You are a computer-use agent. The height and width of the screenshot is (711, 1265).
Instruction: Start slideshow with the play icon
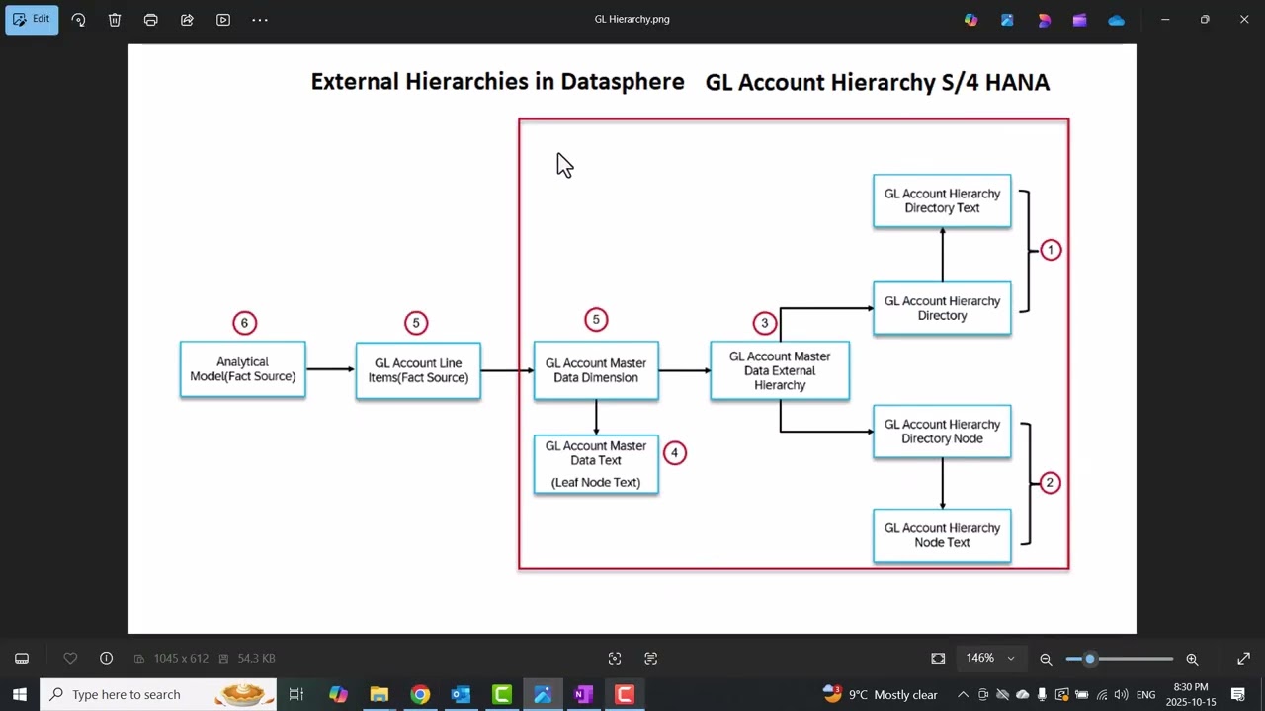pyautogui.click(x=223, y=20)
